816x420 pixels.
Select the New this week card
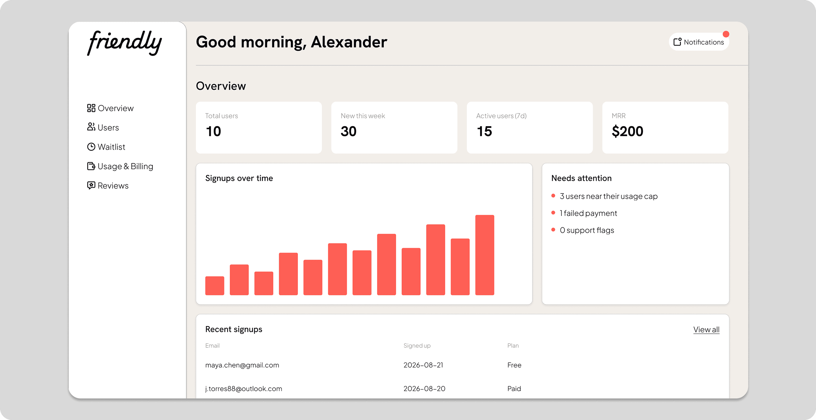394,127
